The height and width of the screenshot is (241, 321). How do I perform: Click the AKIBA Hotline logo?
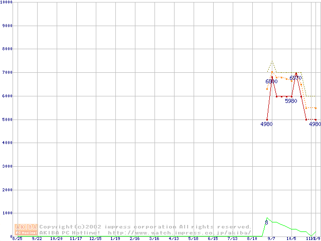coord(26,229)
